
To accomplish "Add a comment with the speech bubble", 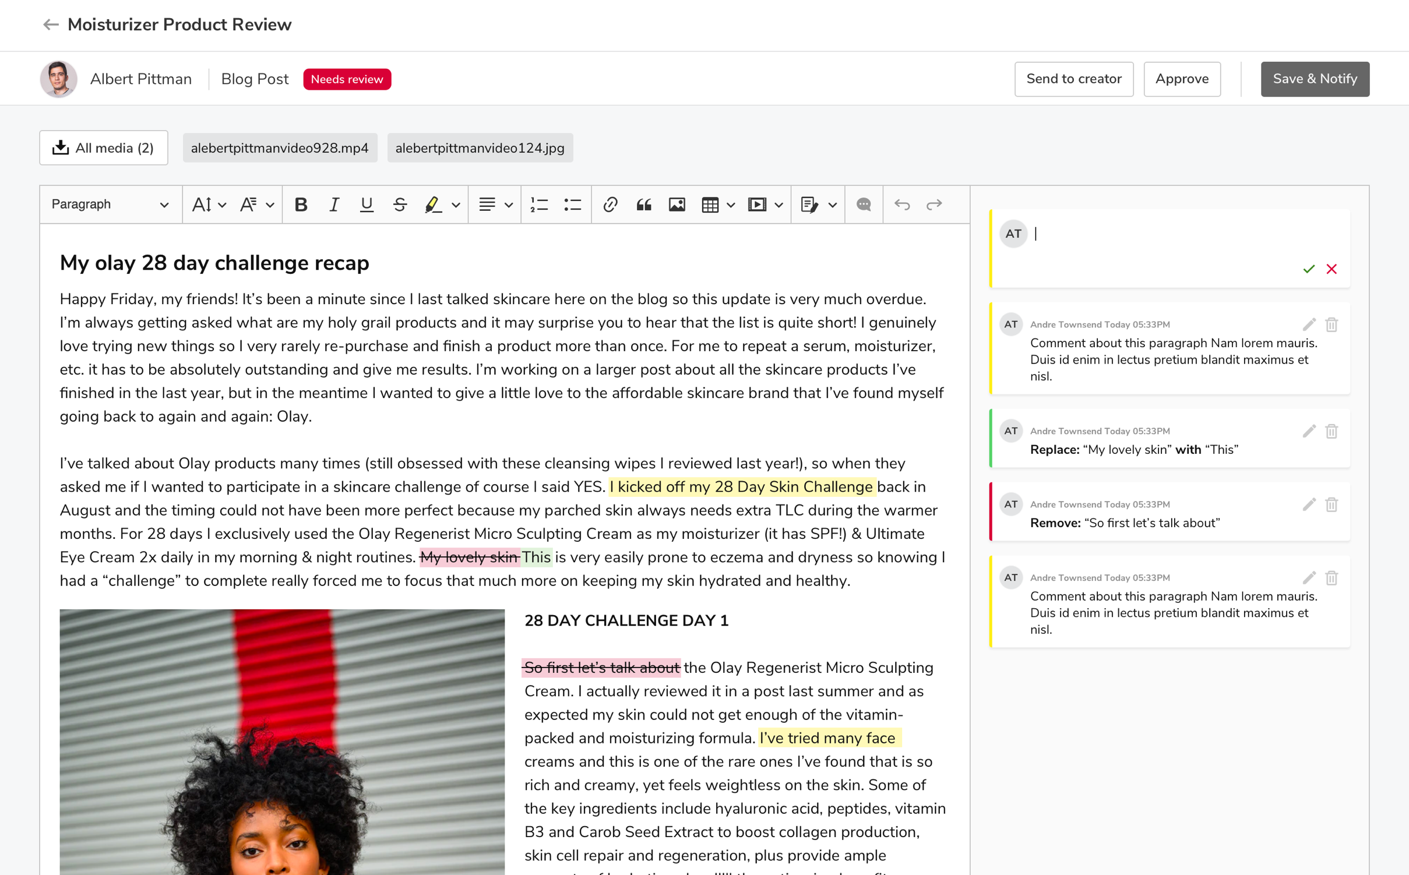I will tap(864, 204).
